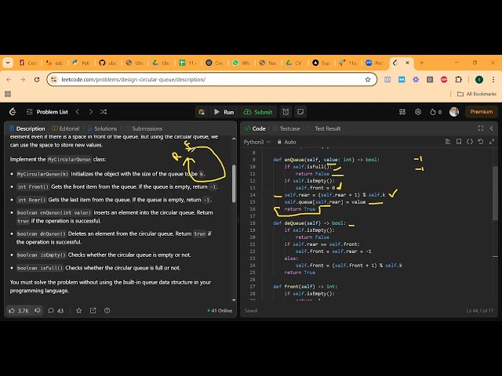Select the Code tab
502x376 pixels.
tap(255, 128)
